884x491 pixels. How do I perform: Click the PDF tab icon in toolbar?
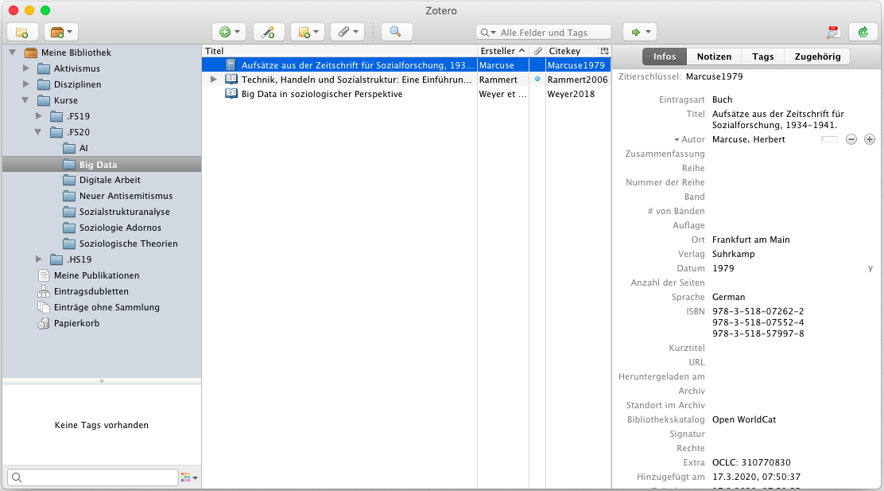point(833,33)
